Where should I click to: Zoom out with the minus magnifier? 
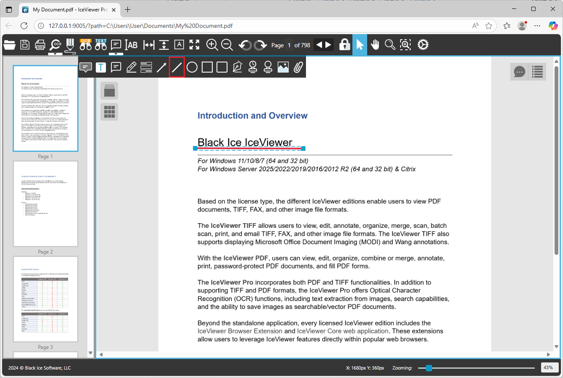click(227, 45)
